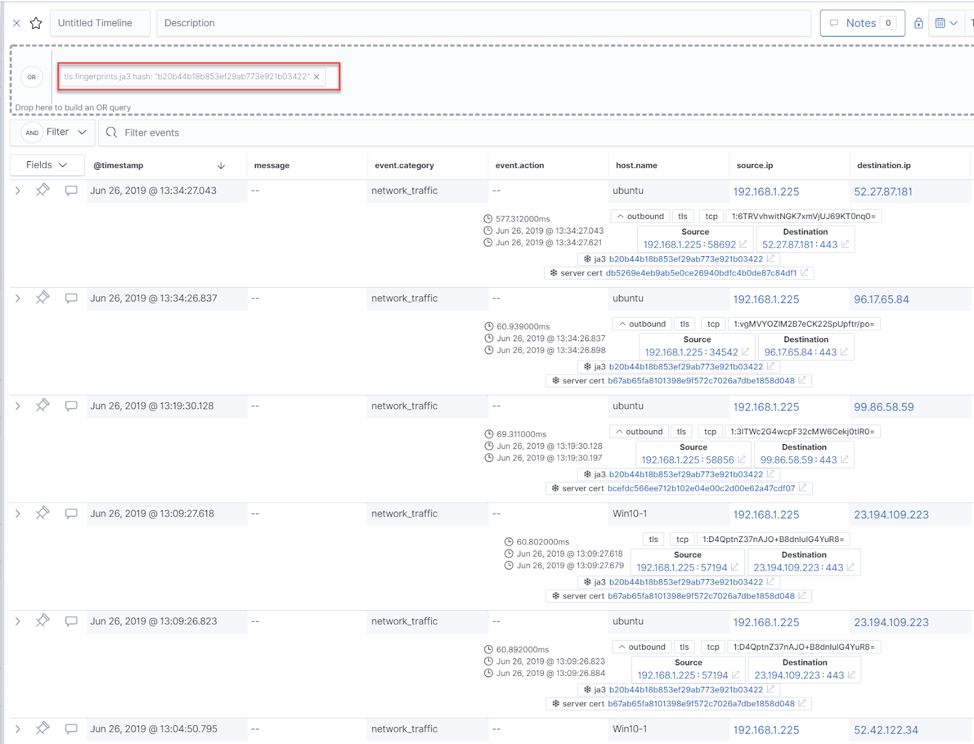Click tls badge in 34542 event

pyautogui.click(x=684, y=324)
